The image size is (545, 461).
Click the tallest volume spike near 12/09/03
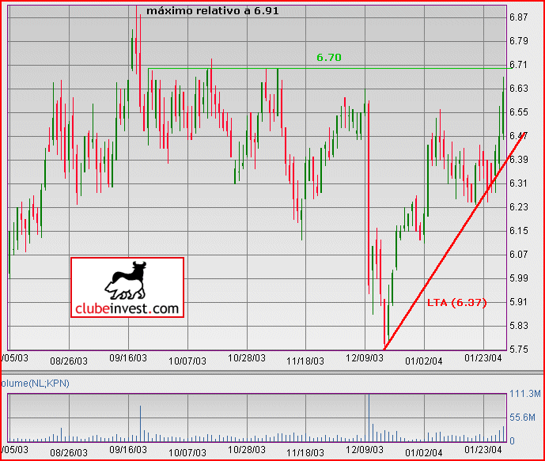[369, 418]
